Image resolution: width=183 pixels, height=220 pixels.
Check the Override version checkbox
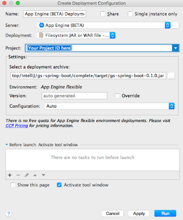pyautogui.click(x=117, y=96)
